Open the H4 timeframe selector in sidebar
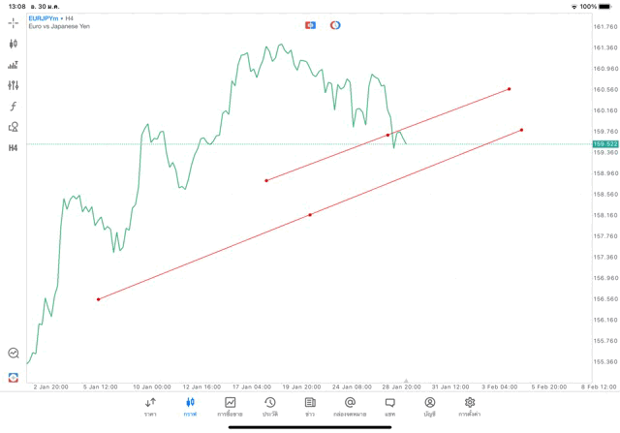The image size is (620, 433). point(14,148)
